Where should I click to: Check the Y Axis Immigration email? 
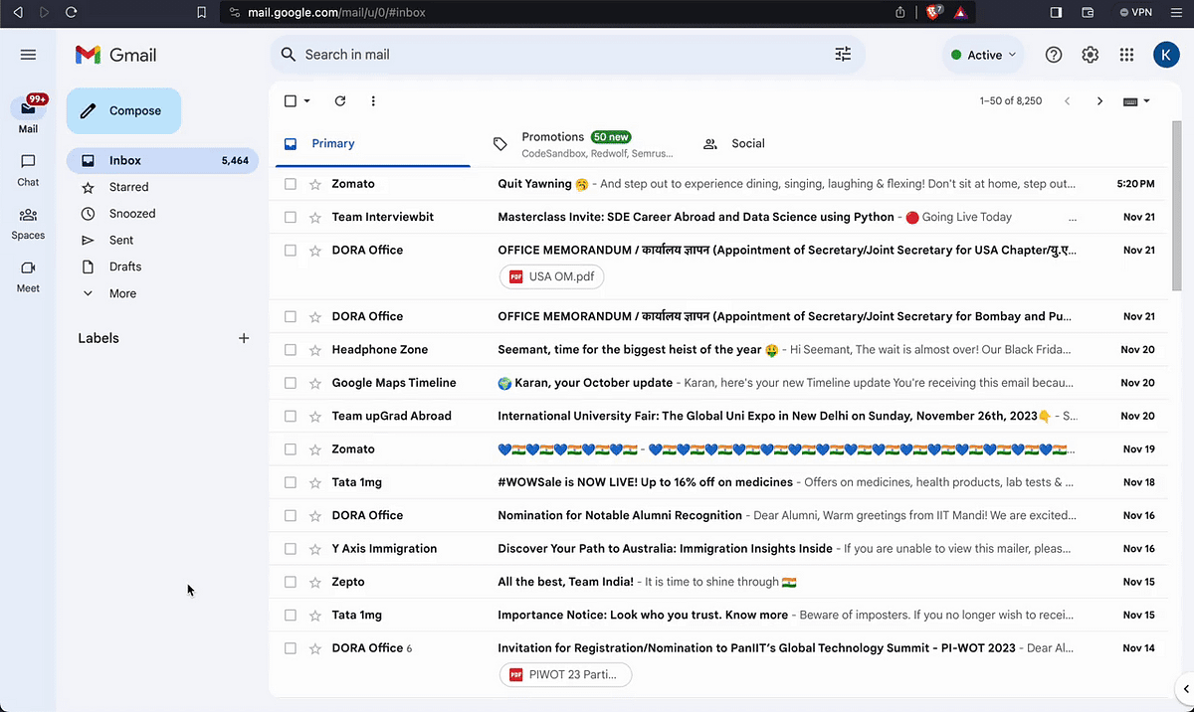(x=291, y=549)
